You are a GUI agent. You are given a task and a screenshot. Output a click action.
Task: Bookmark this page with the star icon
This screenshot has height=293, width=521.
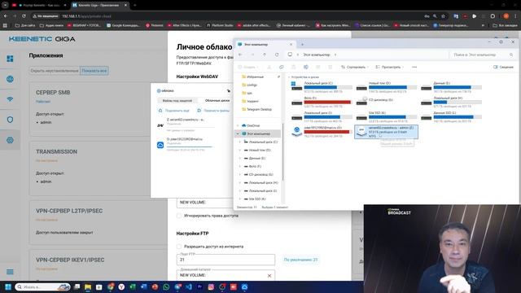[x=443, y=16]
